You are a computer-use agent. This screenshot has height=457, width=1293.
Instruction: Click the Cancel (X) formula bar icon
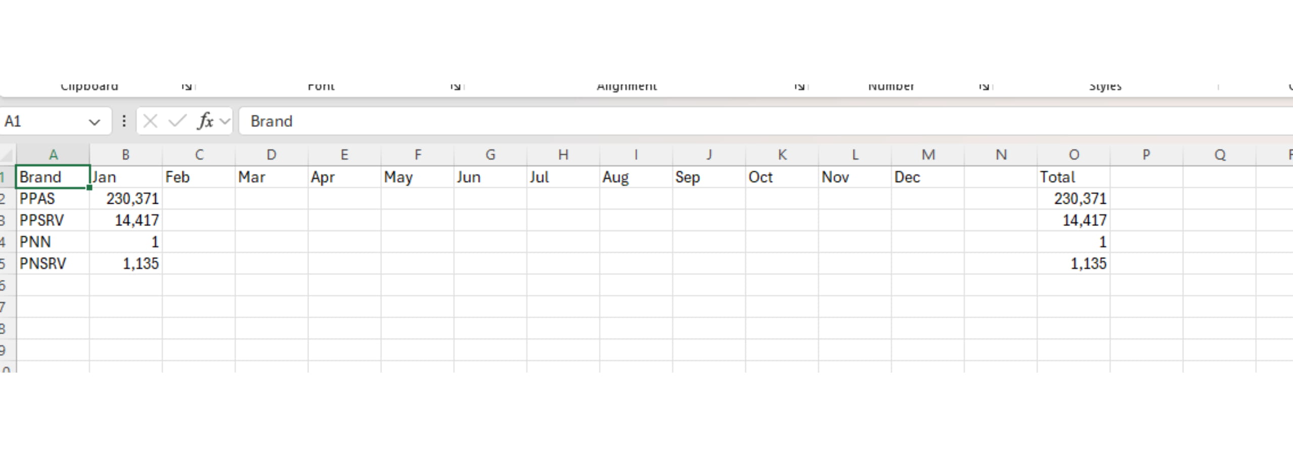pyautogui.click(x=150, y=121)
